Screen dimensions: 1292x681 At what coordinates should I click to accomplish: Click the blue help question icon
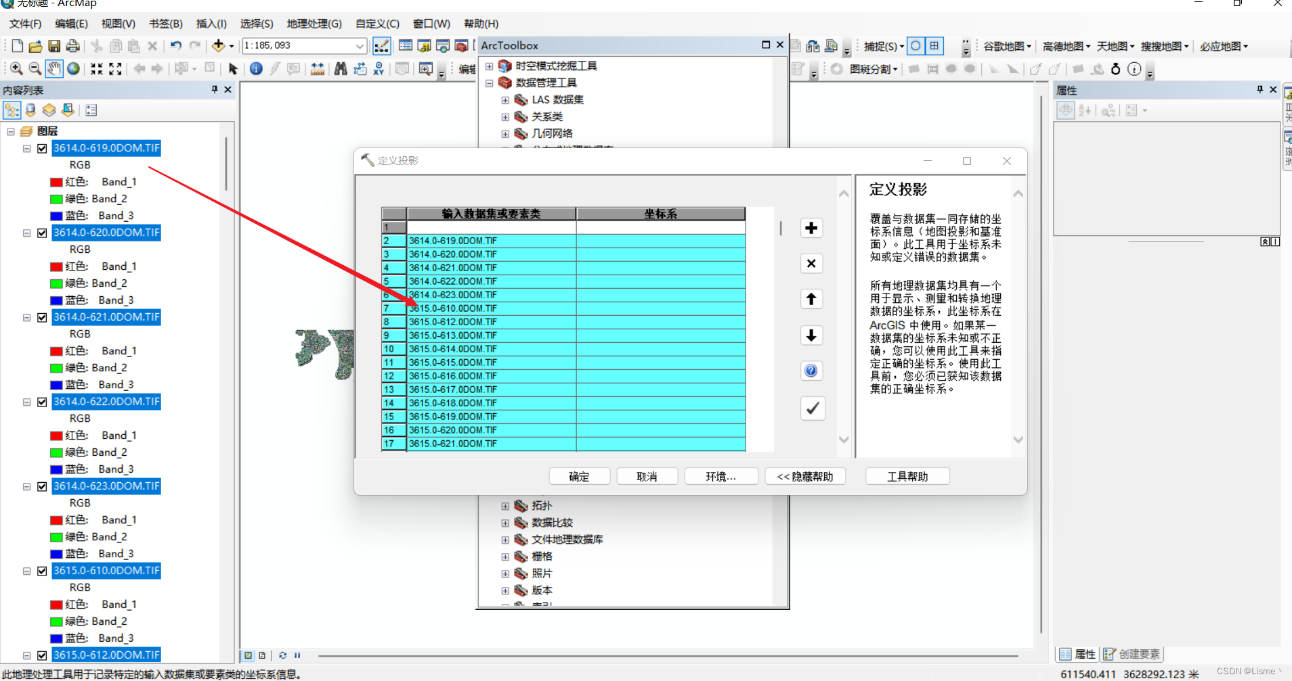click(x=811, y=371)
